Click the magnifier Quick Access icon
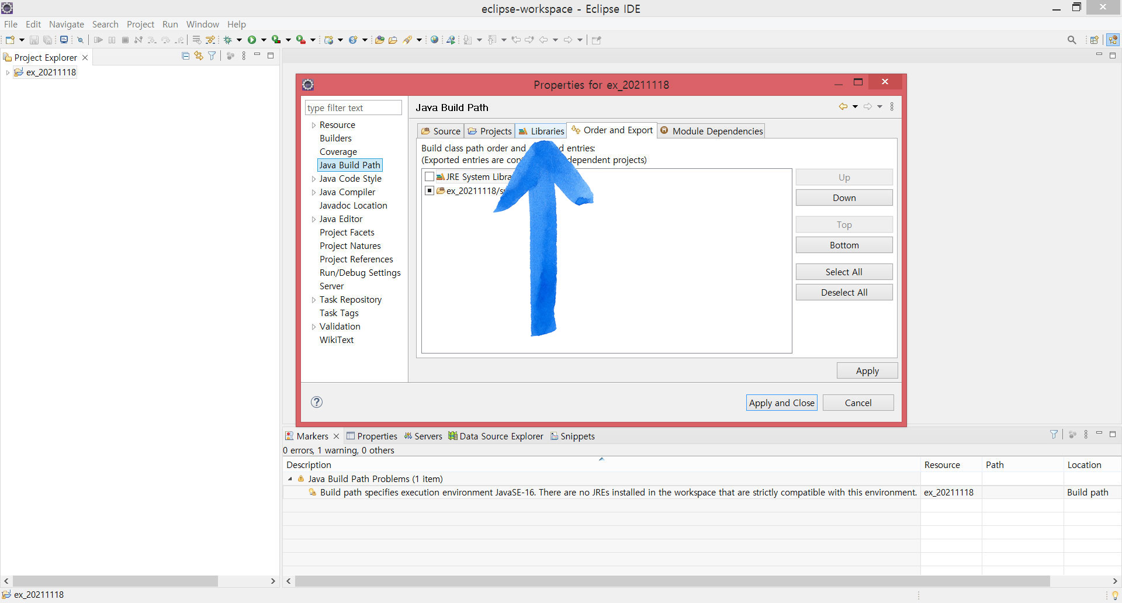The width and height of the screenshot is (1122, 603). coord(1072,40)
